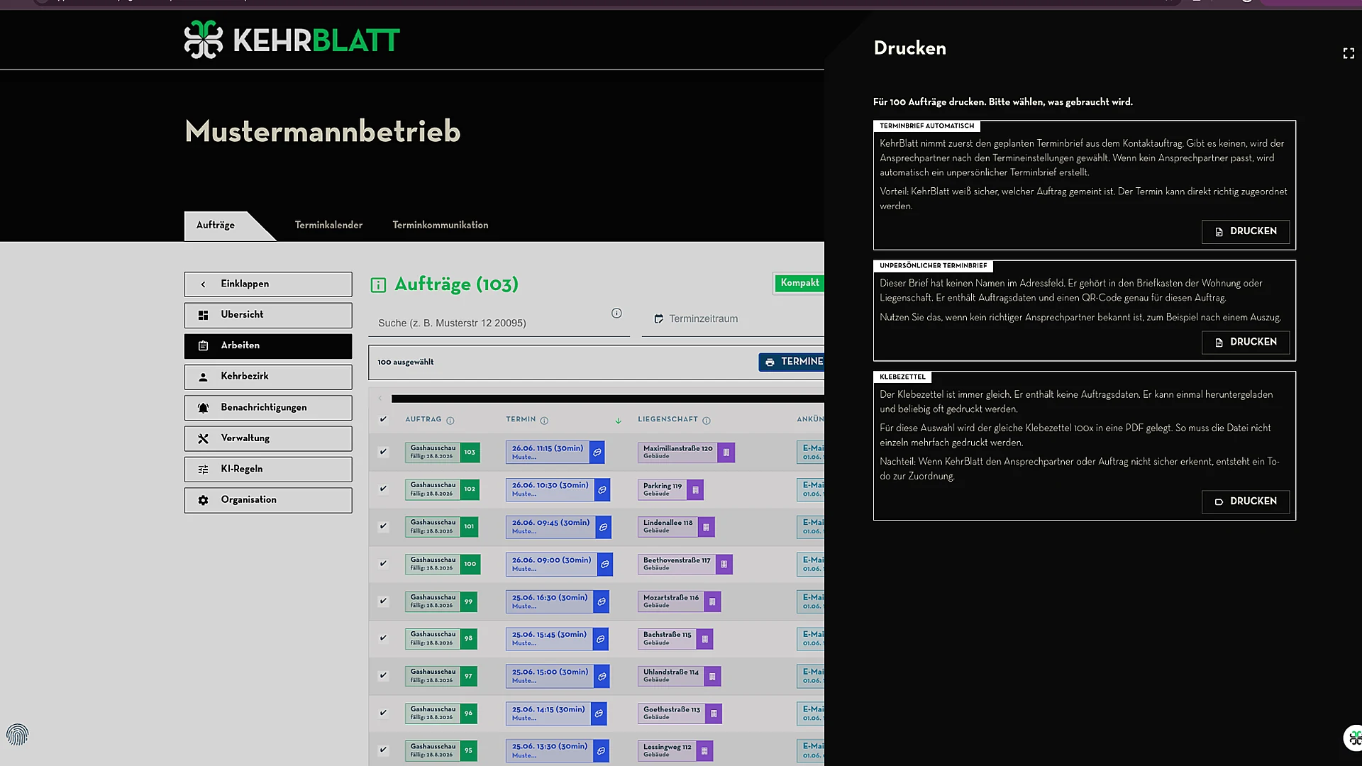Screen dimensions: 1362x766
Task: Uncheck the row for order 103
Action: point(383,452)
